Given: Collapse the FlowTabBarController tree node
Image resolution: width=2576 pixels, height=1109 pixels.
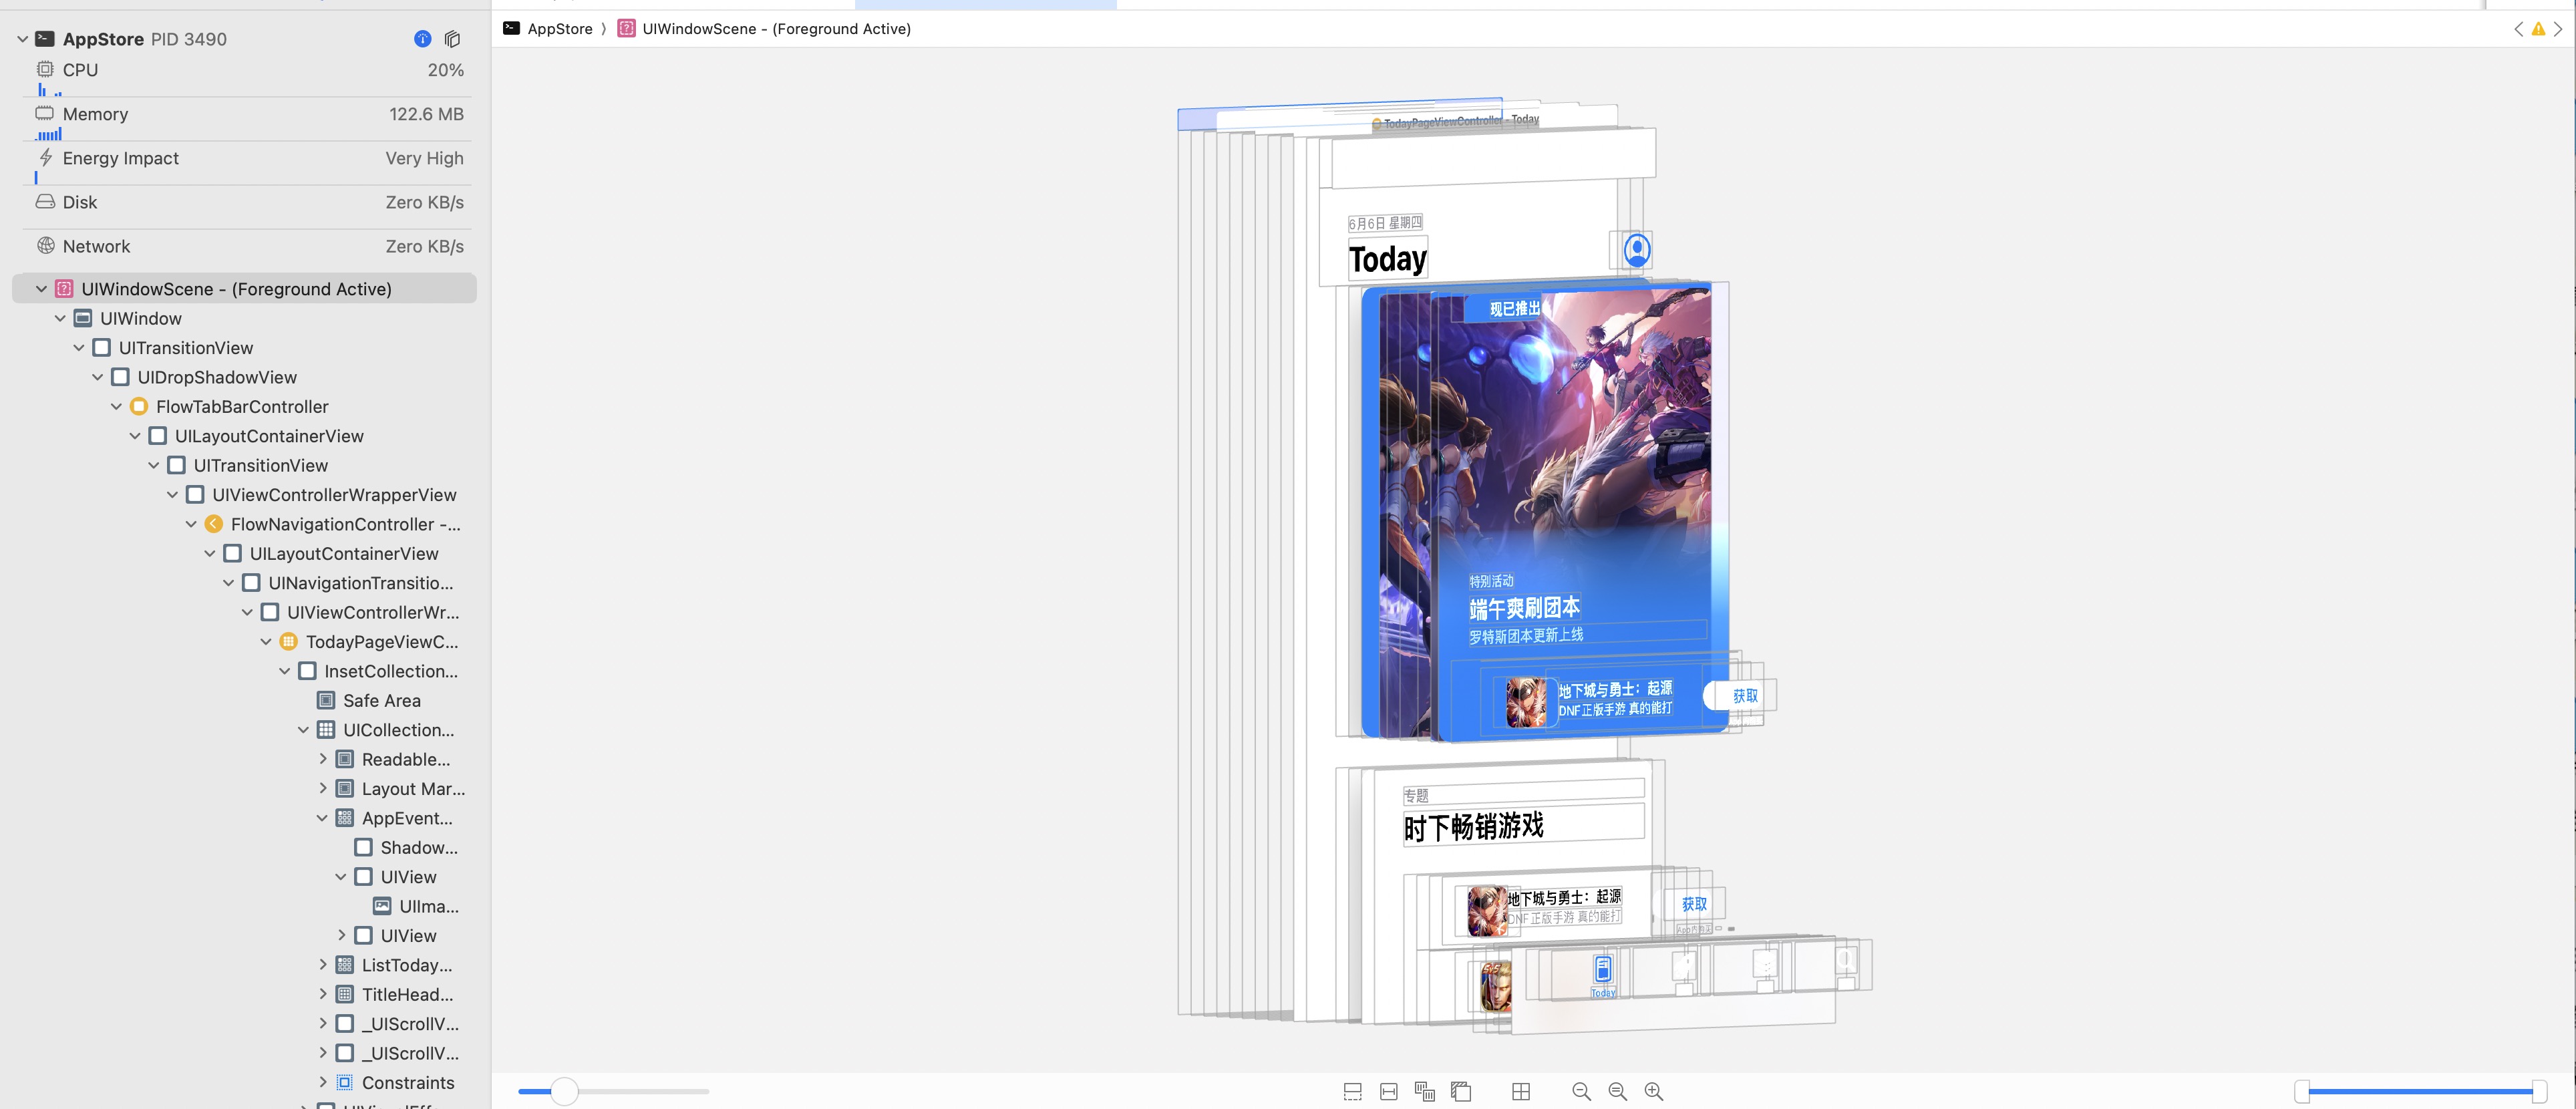Looking at the screenshot, I should click(116, 407).
